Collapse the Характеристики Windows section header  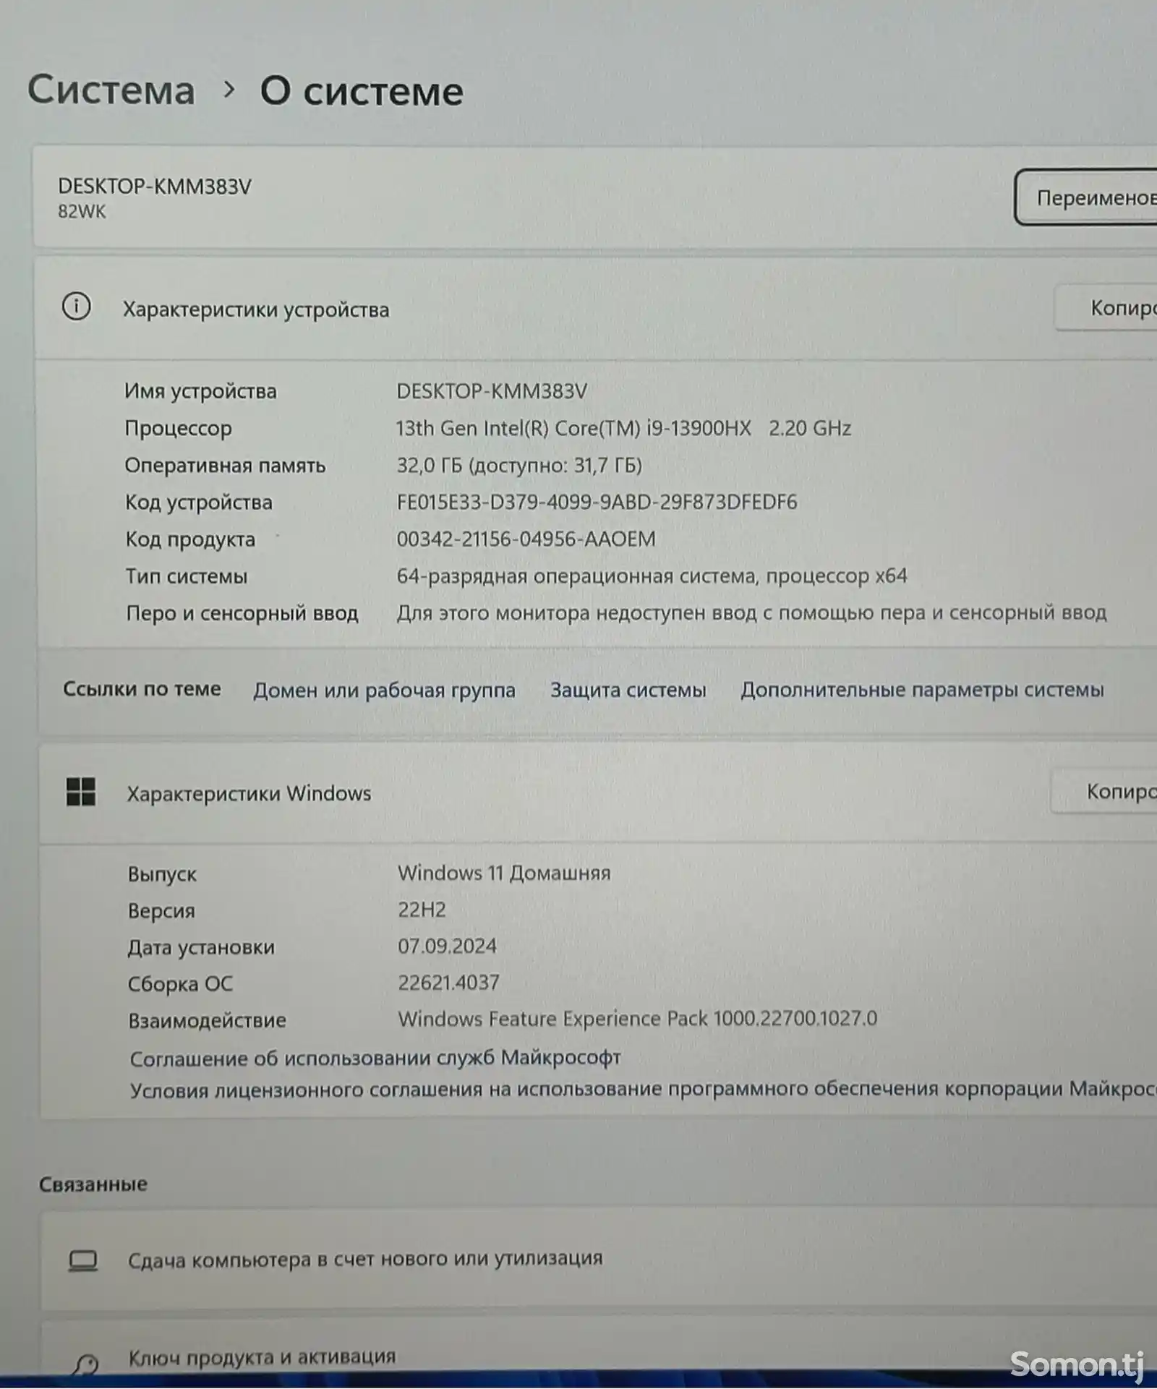597,793
